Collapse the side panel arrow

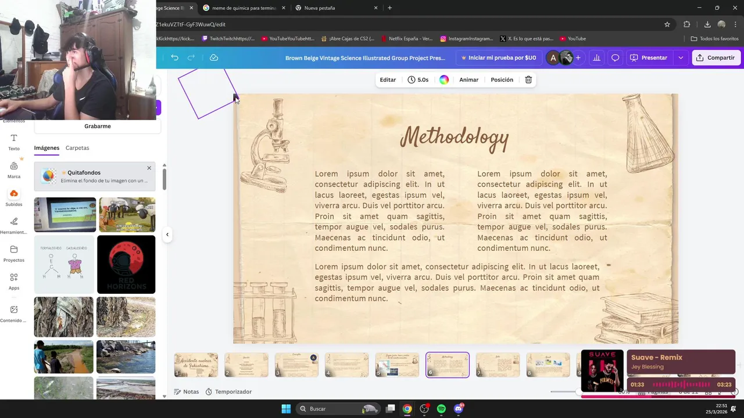pos(167,235)
